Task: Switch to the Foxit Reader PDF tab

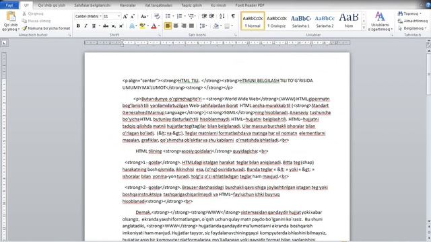Action: click(250, 5)
